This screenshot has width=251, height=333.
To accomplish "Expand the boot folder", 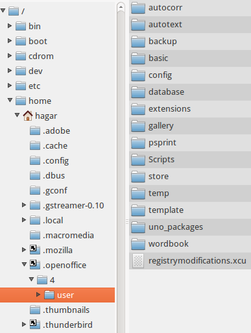I will pos(10,41).
